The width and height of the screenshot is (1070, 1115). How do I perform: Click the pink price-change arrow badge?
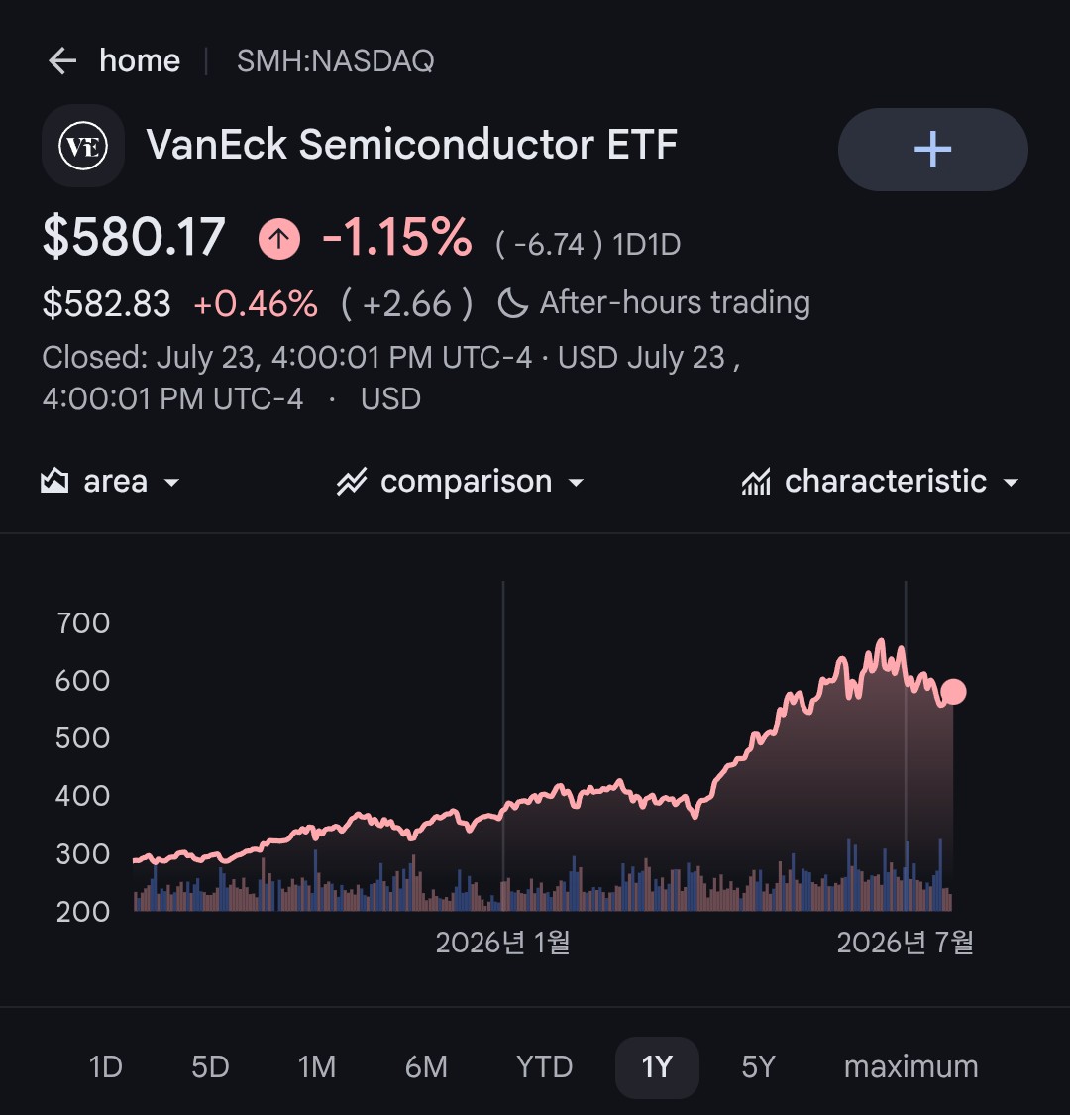[x=278, y=238]
